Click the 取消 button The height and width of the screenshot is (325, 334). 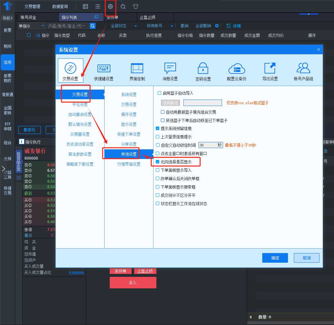pos(307,258)
